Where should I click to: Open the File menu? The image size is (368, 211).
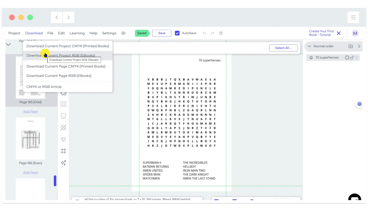(50, 33)
